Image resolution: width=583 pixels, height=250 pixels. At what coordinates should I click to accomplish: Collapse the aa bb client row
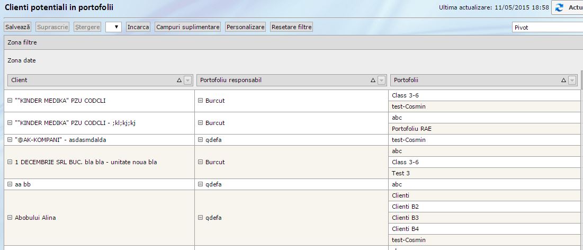(x=10, y=184)
